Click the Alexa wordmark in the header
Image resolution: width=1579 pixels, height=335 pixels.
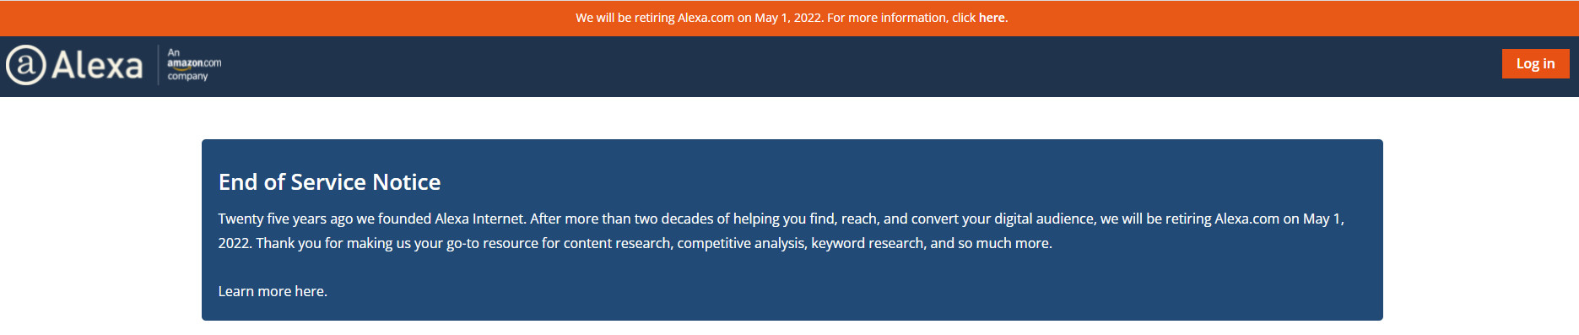click(x=97, y=65)
